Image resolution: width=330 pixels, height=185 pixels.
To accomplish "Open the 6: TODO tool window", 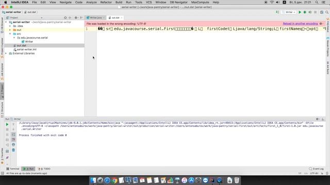I will click(44, 169).
